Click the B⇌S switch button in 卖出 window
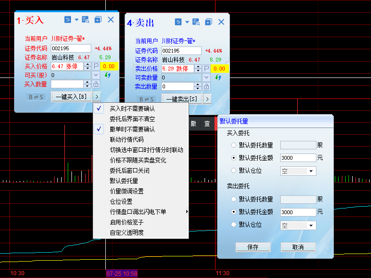The image size is (371, 278). [146, 99]
